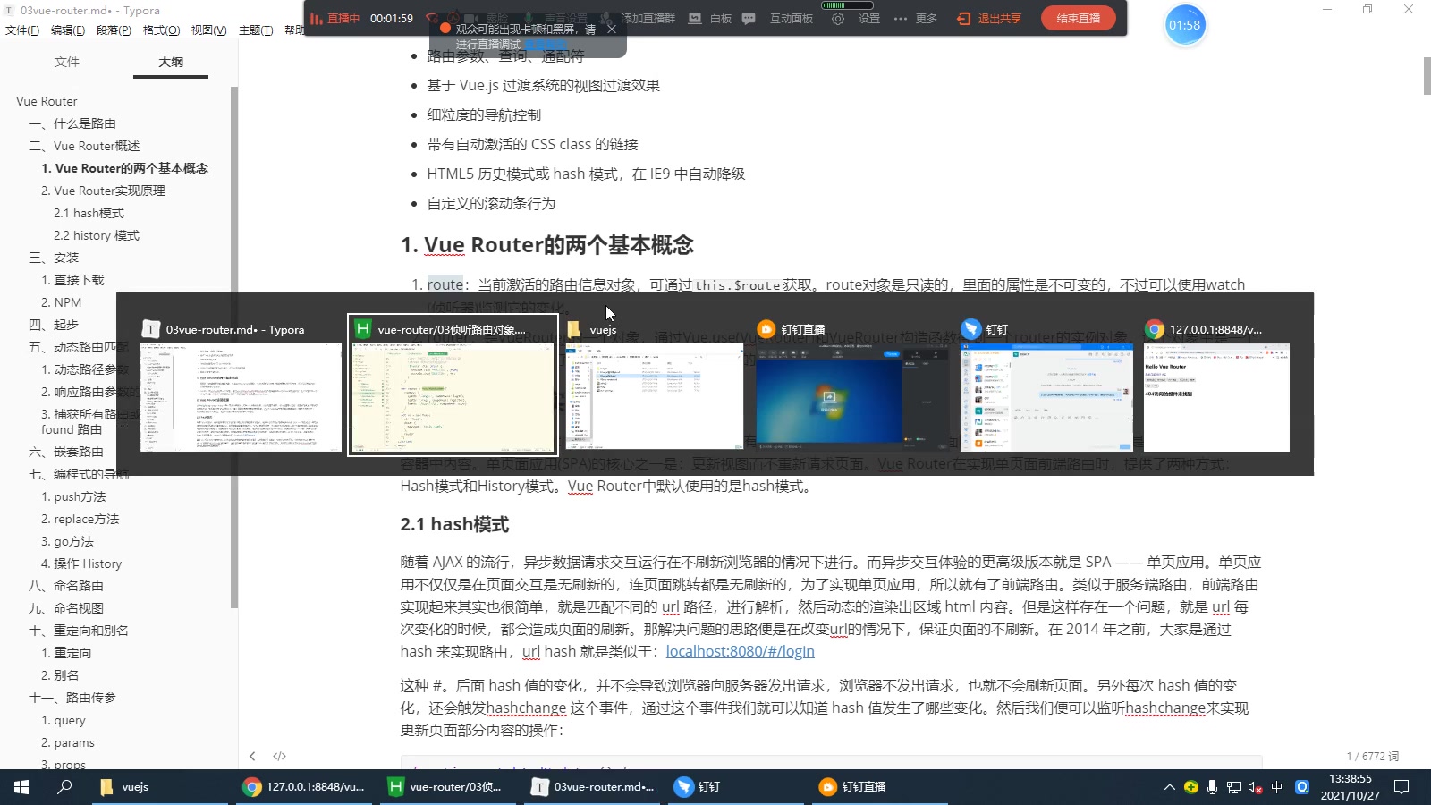Click the 钉钉直播 icon in window switcher header
The height and width of the screenshot is (805, 1431).
766,329
